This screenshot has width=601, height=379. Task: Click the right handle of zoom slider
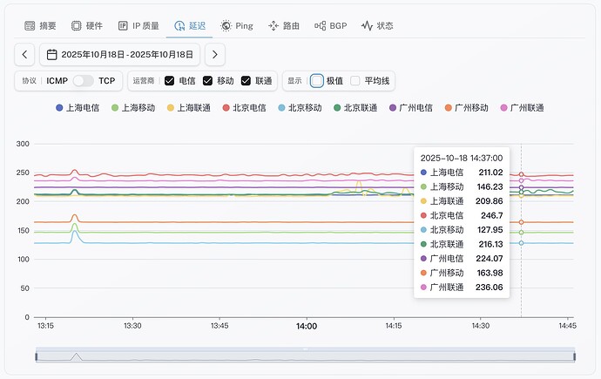[575, 356]
